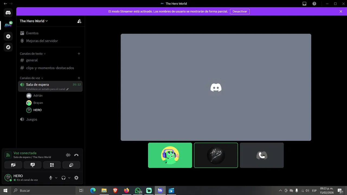Open noise suppression waveform icon
Screen dimensions: 347x195
[x=68, y=155]
